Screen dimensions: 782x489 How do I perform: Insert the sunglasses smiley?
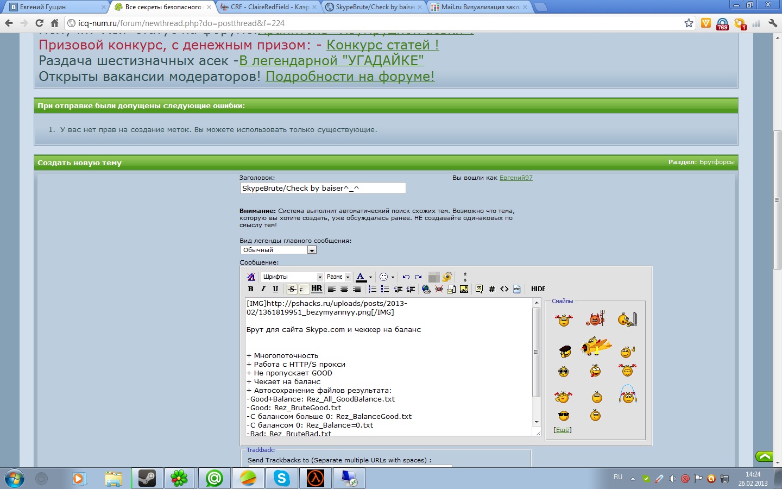(x=564, y=416)
